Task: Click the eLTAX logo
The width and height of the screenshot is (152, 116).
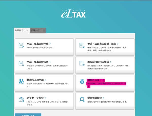Action: [x=73, y=14]
